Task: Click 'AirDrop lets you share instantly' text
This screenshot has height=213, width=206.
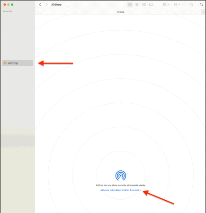Action: [121, 185]
